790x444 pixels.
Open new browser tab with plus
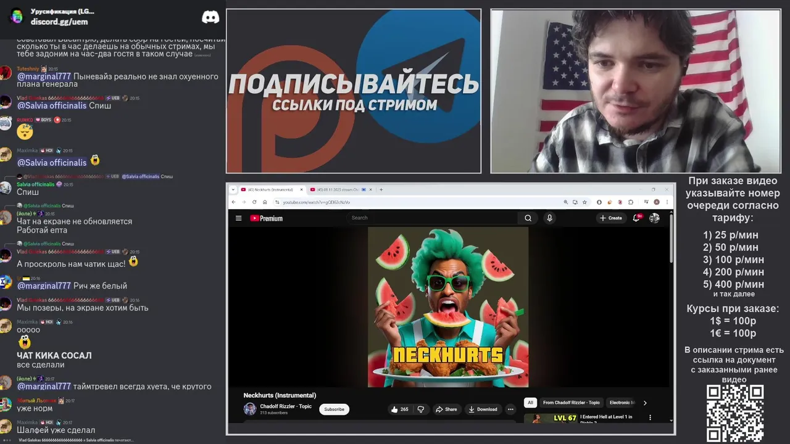tap(381, 189)
